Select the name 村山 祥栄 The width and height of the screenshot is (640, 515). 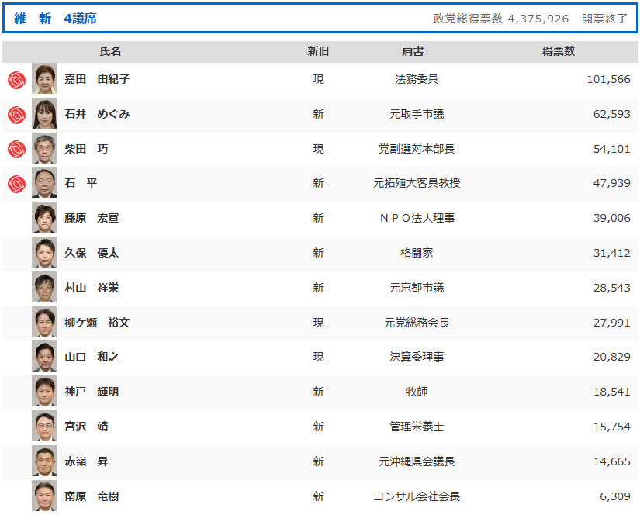[92, 288]
